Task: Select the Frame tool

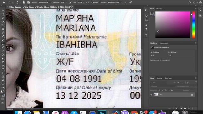Action: 3,29
